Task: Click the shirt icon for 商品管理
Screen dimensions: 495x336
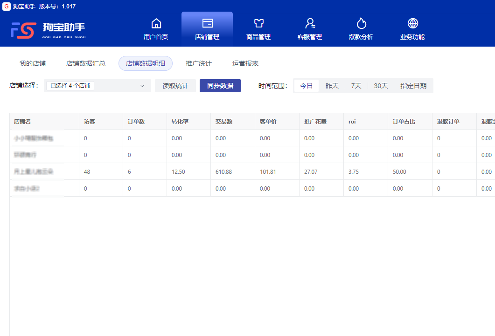Action: point(259,23)
